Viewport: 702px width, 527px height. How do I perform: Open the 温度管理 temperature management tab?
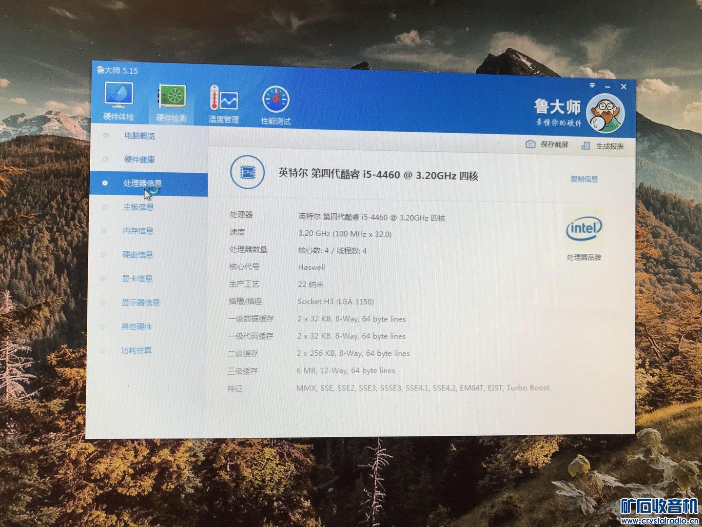pos(223,104)
